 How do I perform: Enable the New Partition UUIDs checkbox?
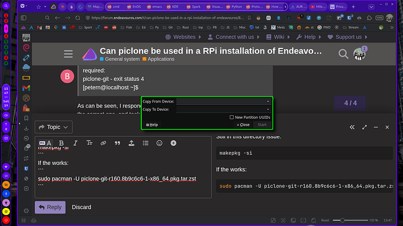pyautogui.click(x=231, y=117)
